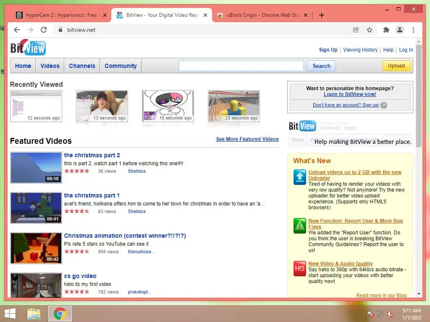This screenshot has width=430, height=322.
Task: Visit Marcelloisa channel link
Action: pyautogui.click(x=141, y=252)
